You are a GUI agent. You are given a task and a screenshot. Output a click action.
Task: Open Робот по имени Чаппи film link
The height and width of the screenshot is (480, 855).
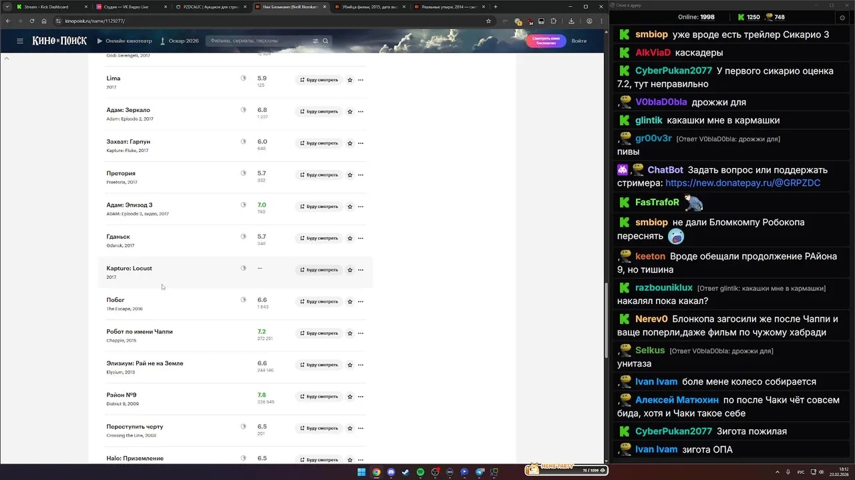140,331
